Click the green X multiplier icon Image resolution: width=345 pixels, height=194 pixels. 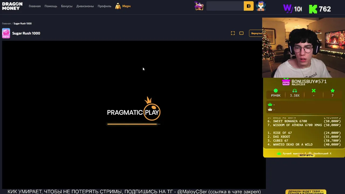[313, 91]
